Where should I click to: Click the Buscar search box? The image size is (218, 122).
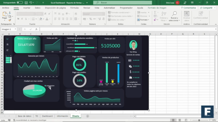pyautogui.click(x=123, y=3)
